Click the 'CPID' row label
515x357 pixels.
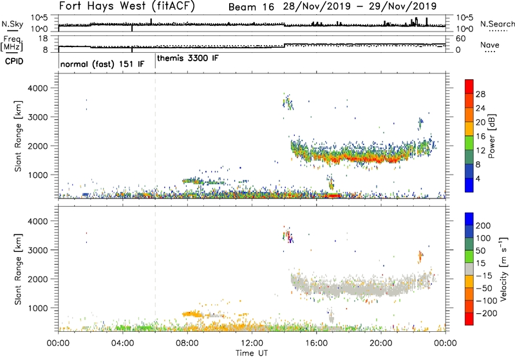[14, 61]
